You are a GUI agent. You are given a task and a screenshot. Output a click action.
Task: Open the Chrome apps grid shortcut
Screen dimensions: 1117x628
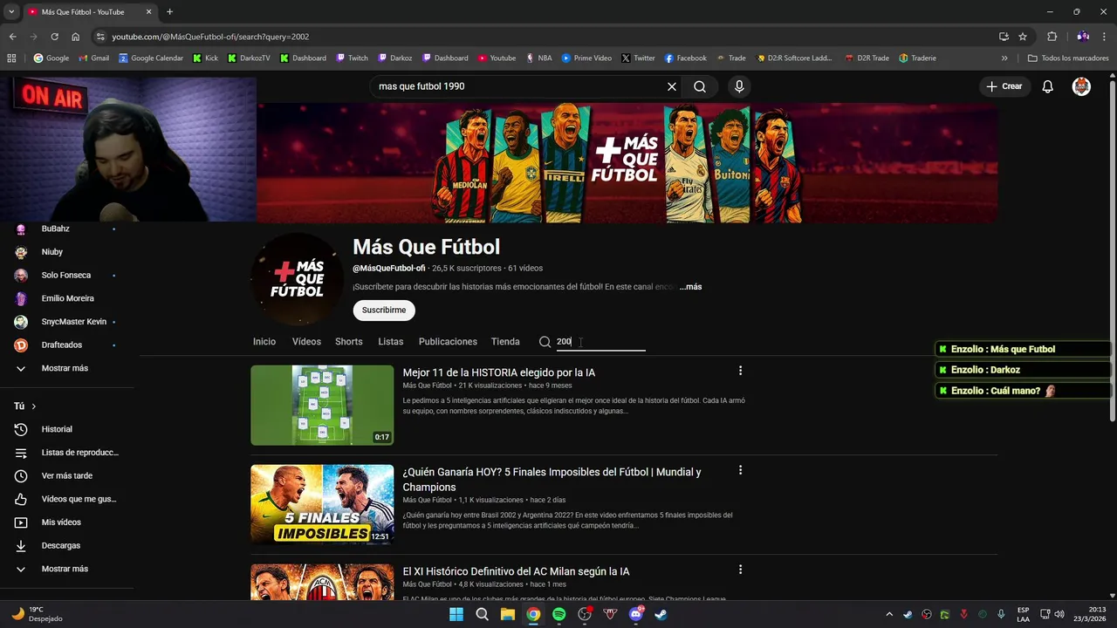[x=11, y=58]
